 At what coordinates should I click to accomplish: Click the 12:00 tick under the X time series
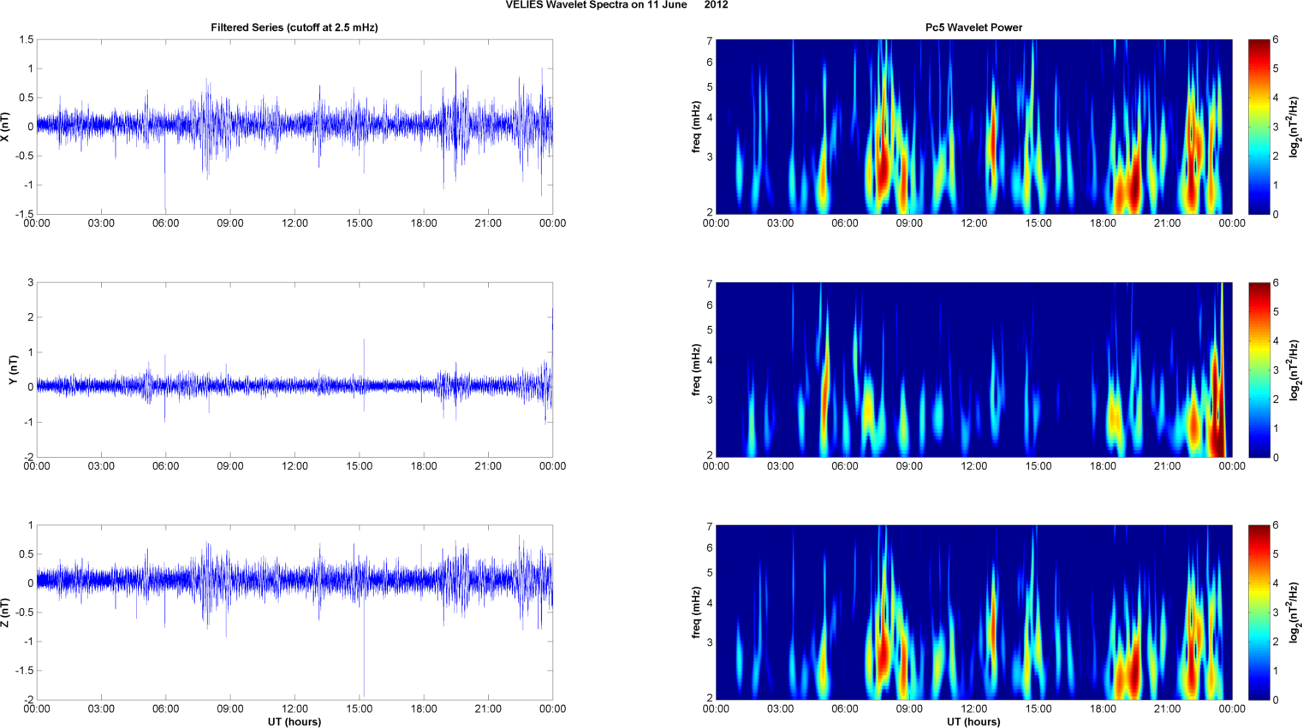click(295, 223)
